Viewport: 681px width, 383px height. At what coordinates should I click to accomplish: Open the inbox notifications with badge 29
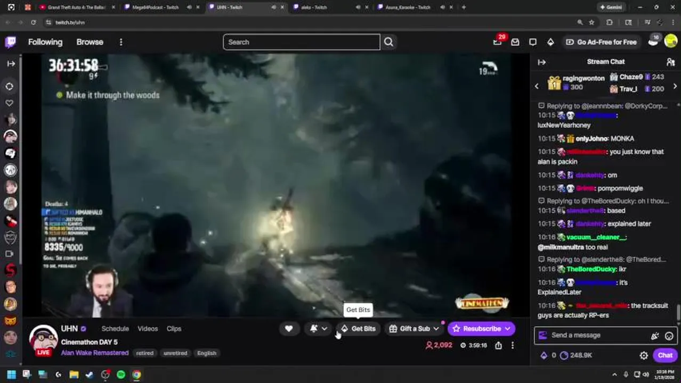pos(498,41)
